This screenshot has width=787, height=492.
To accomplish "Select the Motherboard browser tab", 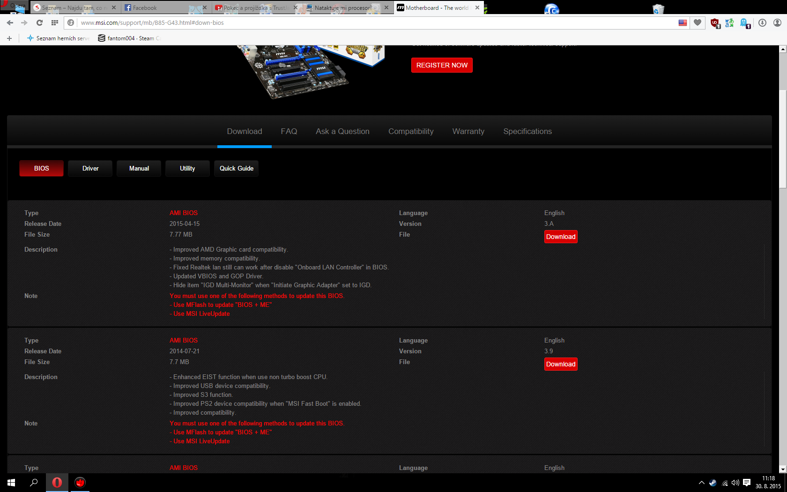I will click(438, 7).
